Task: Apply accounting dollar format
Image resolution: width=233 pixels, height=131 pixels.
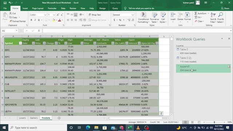Action: pyautogui.click(x=114, y=20)
